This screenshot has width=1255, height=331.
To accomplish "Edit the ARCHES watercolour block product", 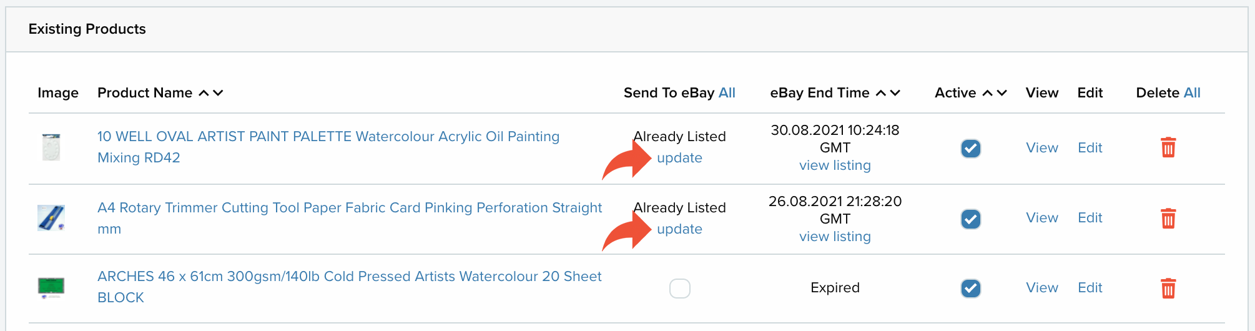I will 1090,288.
